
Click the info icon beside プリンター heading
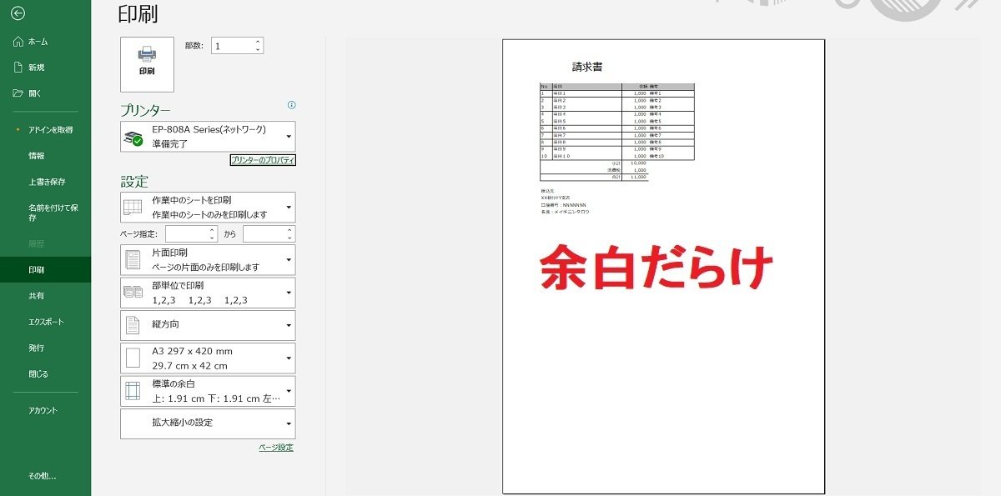pyautogui.click(x=290, y=106)
